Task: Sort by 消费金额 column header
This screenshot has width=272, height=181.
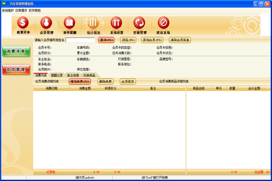Action: [x=85, y=89]
